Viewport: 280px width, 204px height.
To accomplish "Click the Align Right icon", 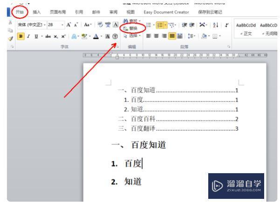I will click(x=164, y=36).
